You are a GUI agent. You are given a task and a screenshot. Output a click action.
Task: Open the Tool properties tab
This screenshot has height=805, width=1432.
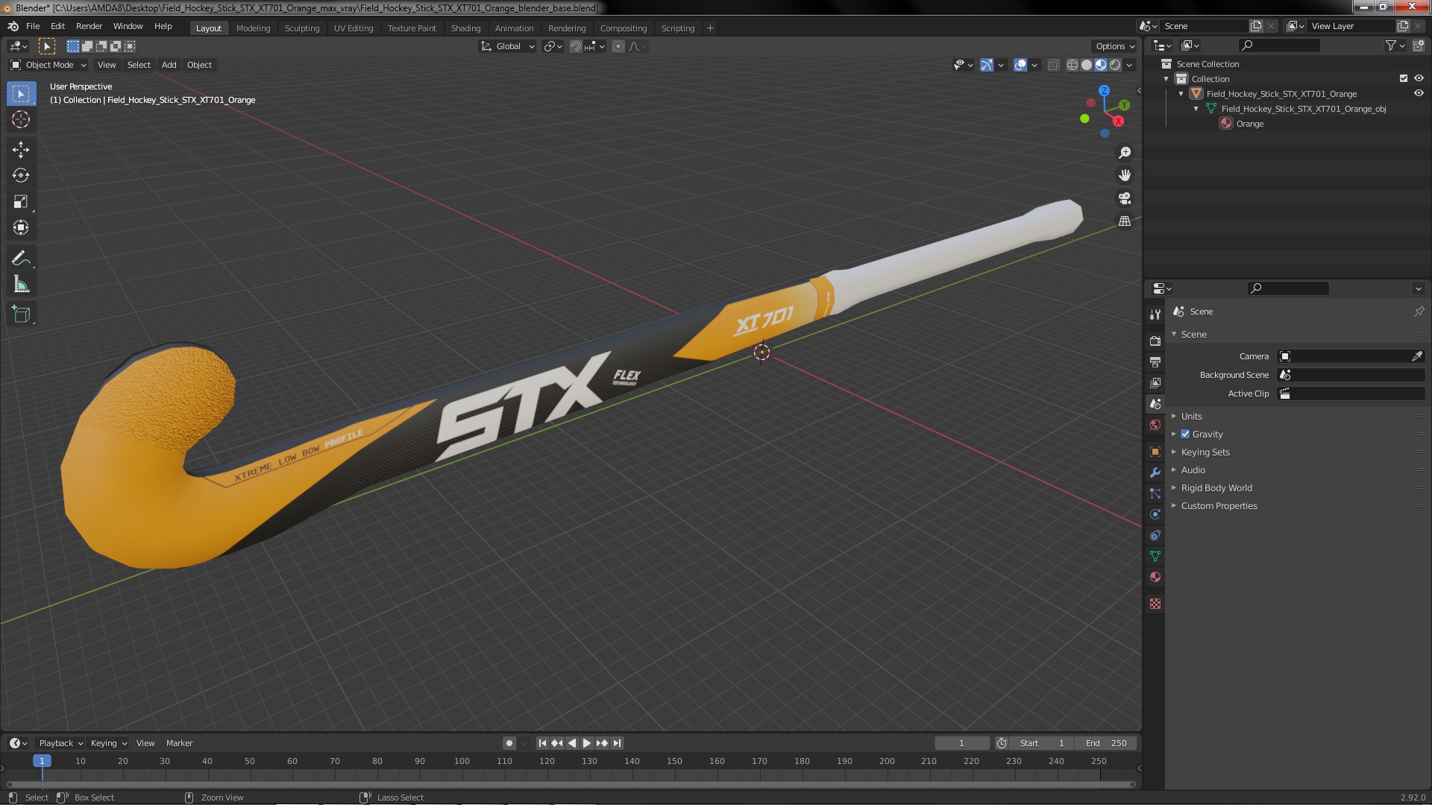1155,315
